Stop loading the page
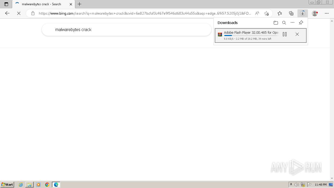334x188 pixels. 19,13
